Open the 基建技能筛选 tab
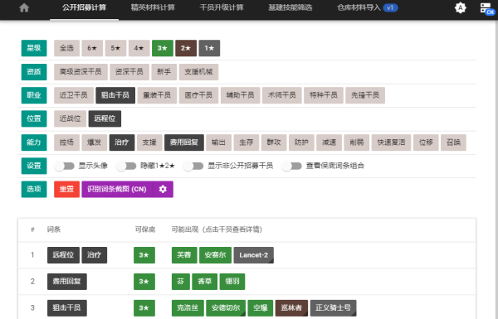 tap(290, 7)
